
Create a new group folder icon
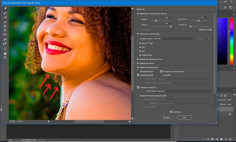coord(221,139)
